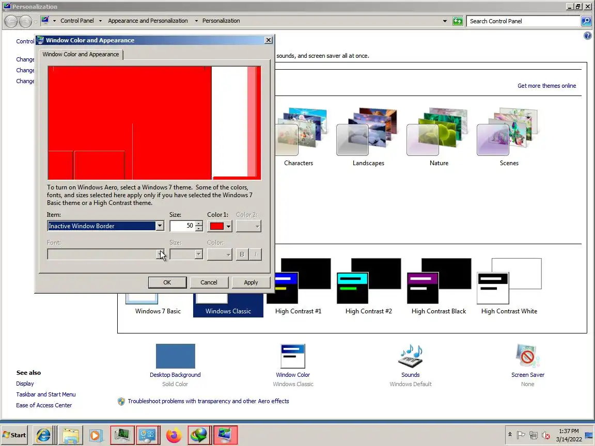Click Get more themes online link

coord(546,86)
